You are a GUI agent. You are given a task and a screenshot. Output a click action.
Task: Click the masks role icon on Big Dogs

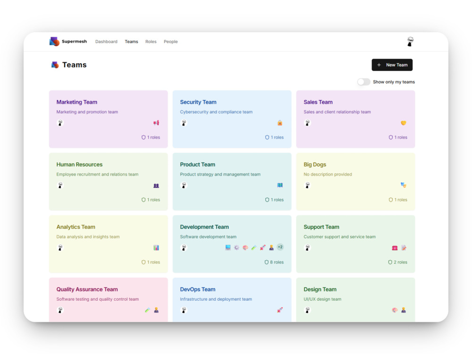404,185
